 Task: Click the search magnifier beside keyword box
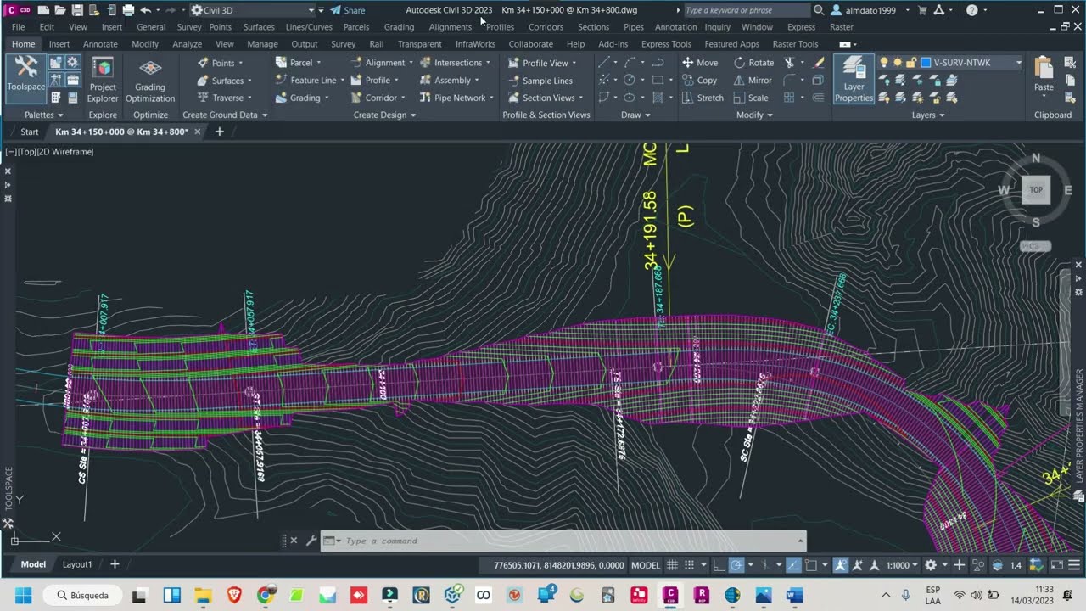(x=819, y=10)
